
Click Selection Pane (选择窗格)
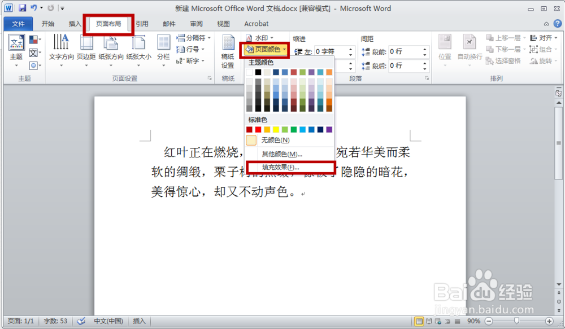(x=503, y=61)
